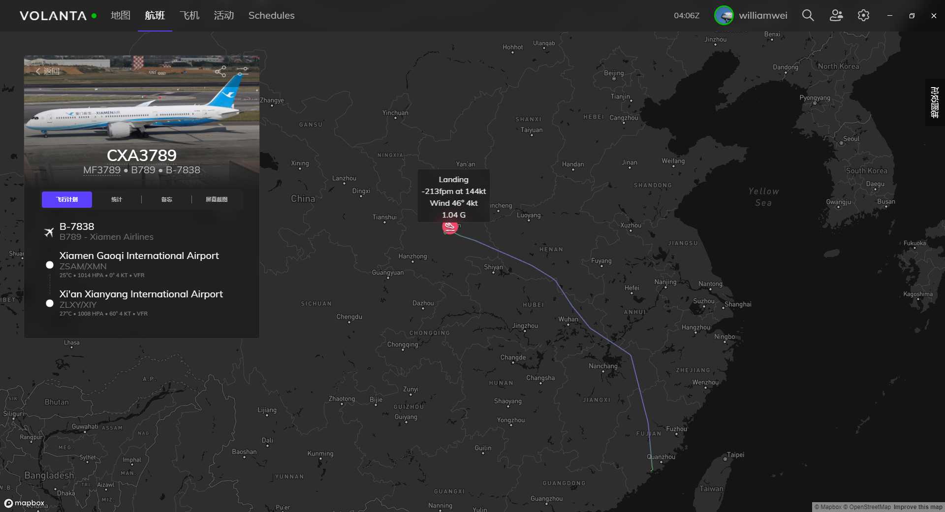This screenshot has width=945, height=512.
Task: Click Xiamen weather line 25°C 1014 HPA
Action: click(x=102, y=275)
